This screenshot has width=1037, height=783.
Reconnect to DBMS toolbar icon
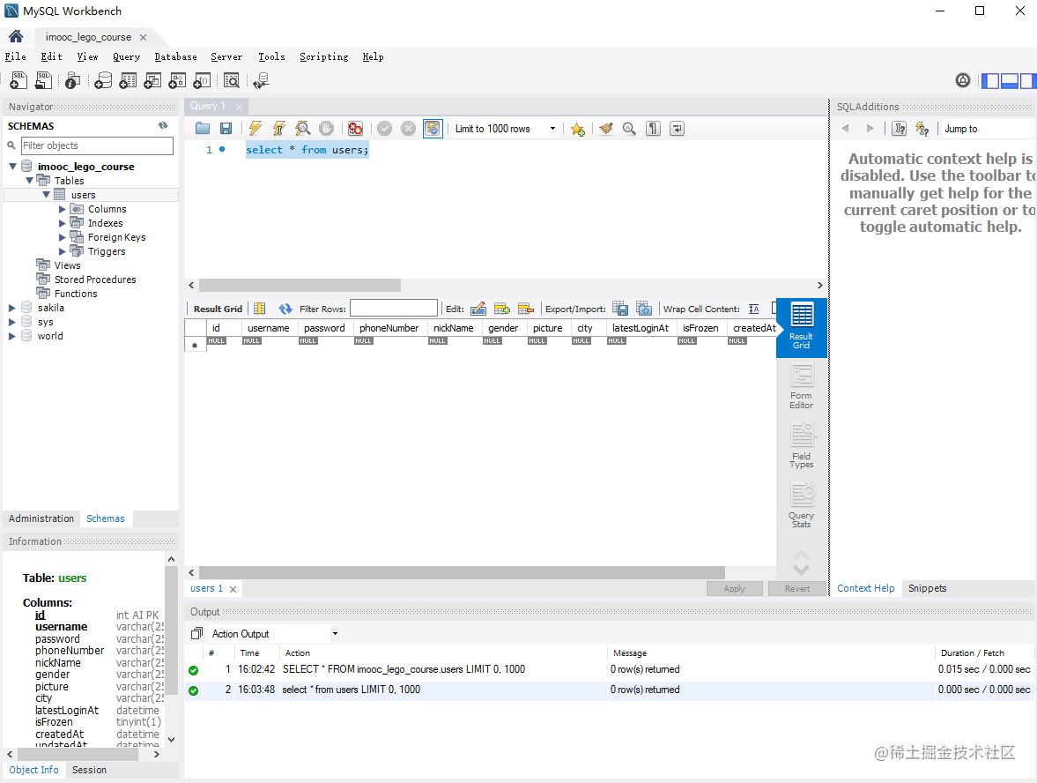[262, 81]
